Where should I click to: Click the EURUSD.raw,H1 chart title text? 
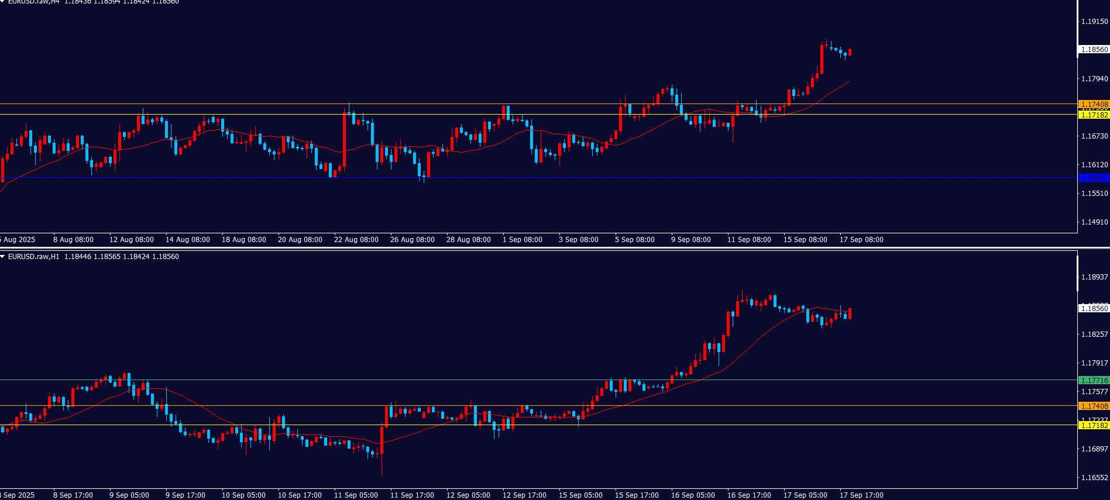pyautogui.click(x=33, y=257)
